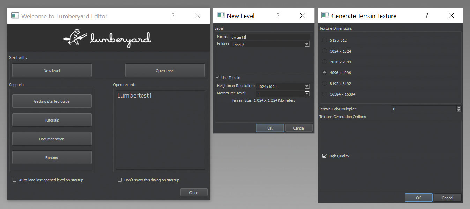The width and height of the screenshot is (470, 209).
Task: Close the Generate Terrain Texture dialog
Action: (451, 16)
